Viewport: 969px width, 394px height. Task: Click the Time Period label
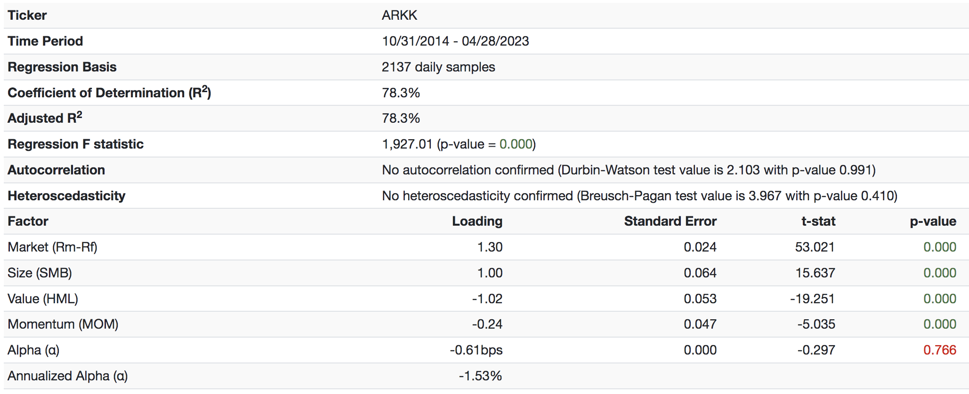click(45, 41)
